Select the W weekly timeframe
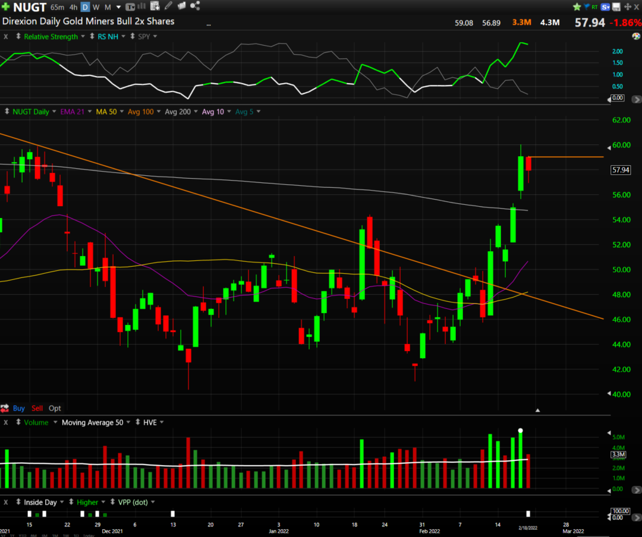The width and height of the screenshot is (642, 537). click(x=96, y=7)
